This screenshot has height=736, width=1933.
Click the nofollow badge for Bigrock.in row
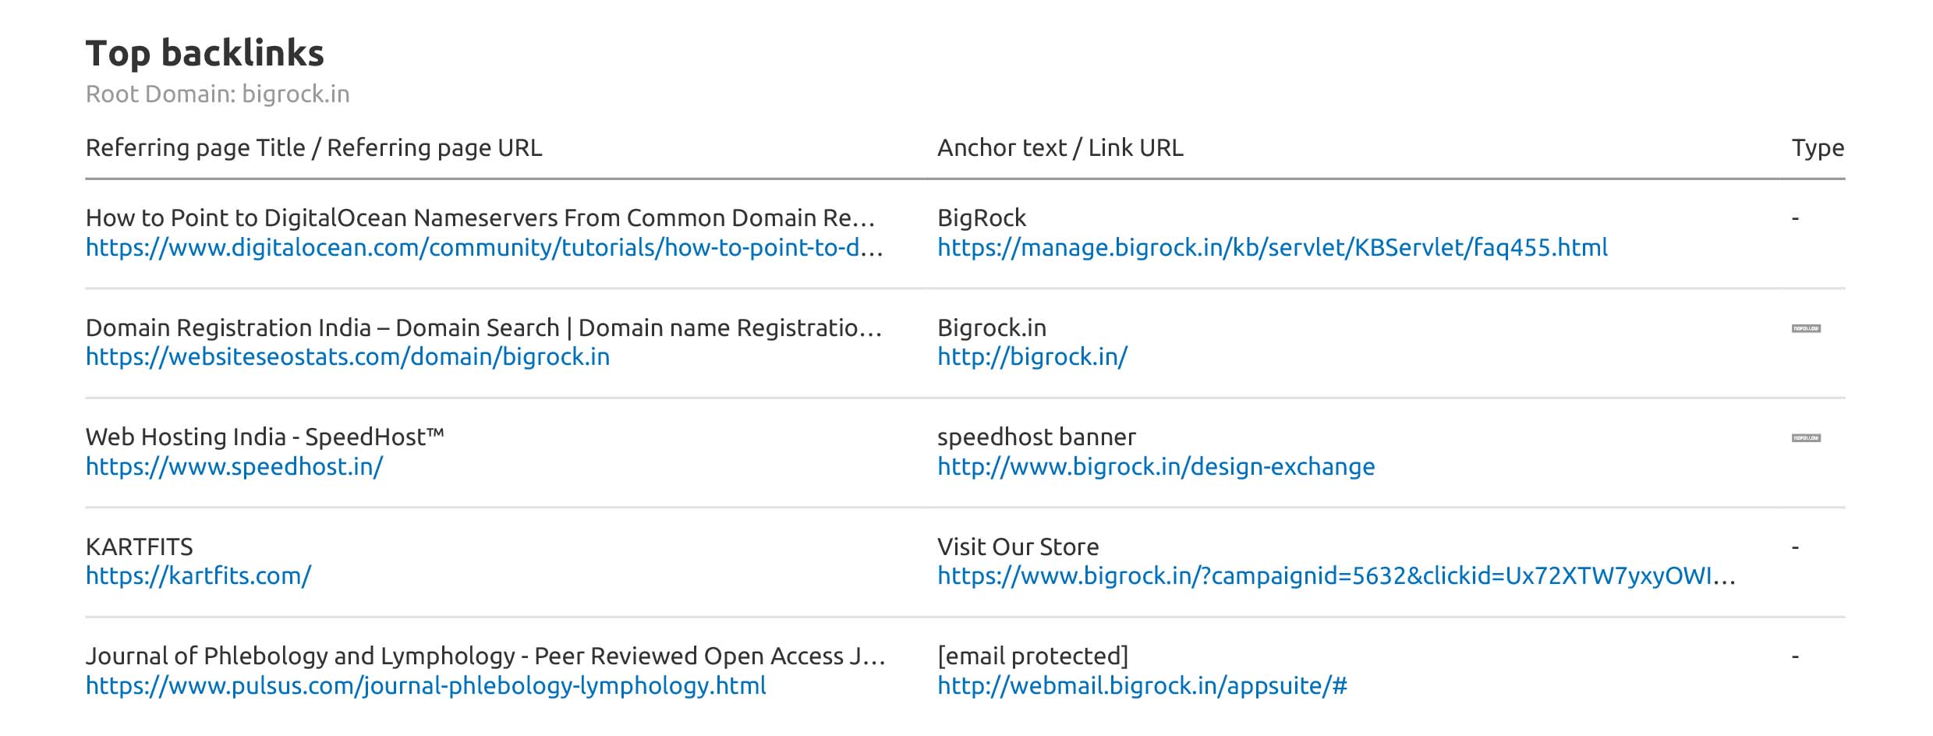click(1806, 329)
